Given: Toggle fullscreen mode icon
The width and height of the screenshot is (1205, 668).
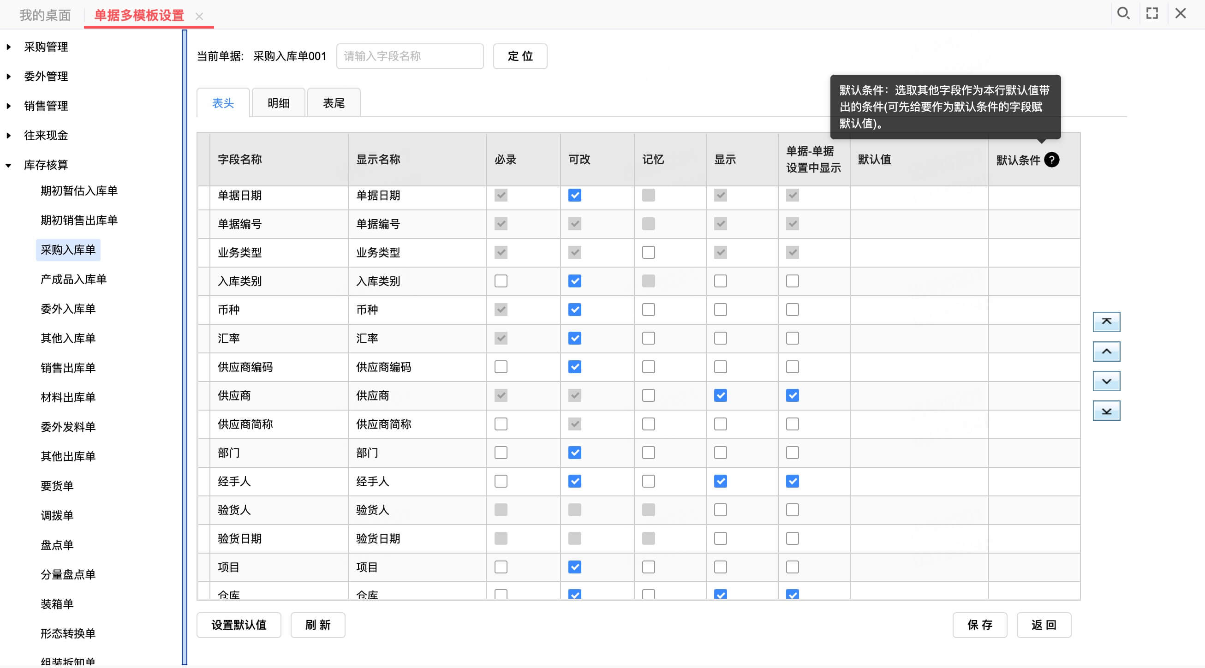Looking at the screenshot, I should [x=1151, y=13].
